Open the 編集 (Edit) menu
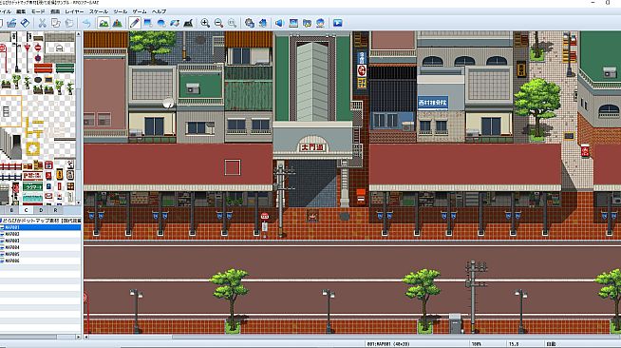Viewport: 621px width, 348px height. point(21,11)
